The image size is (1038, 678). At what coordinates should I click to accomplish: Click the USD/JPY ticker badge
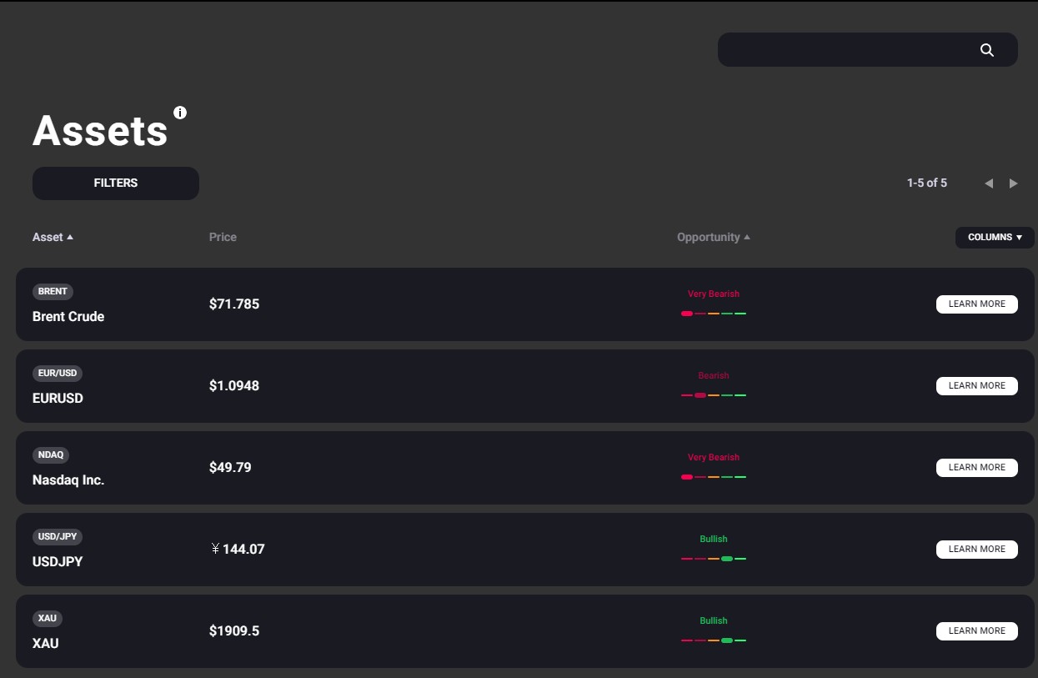pyautogui.click(x=57, y=537)
